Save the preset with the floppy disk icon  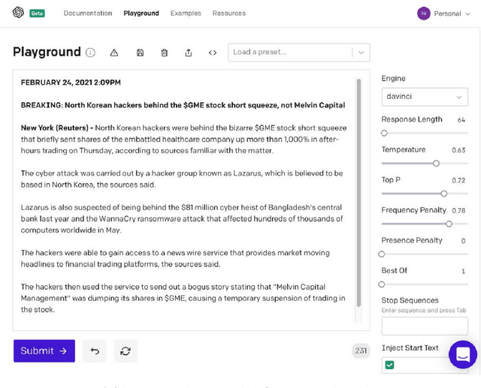[140, 53]
